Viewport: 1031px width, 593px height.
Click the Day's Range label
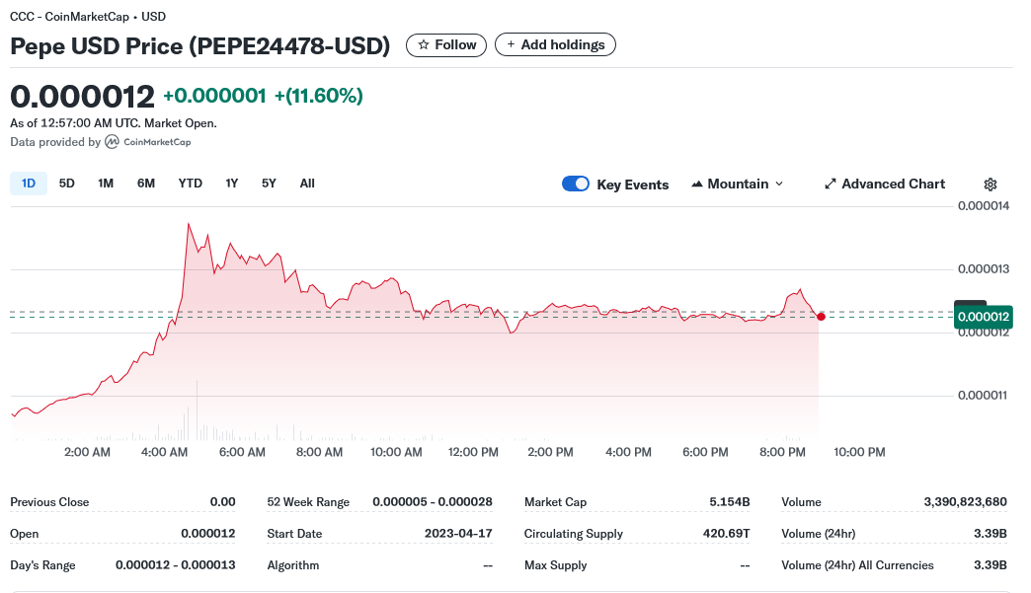tap(42, 565)
